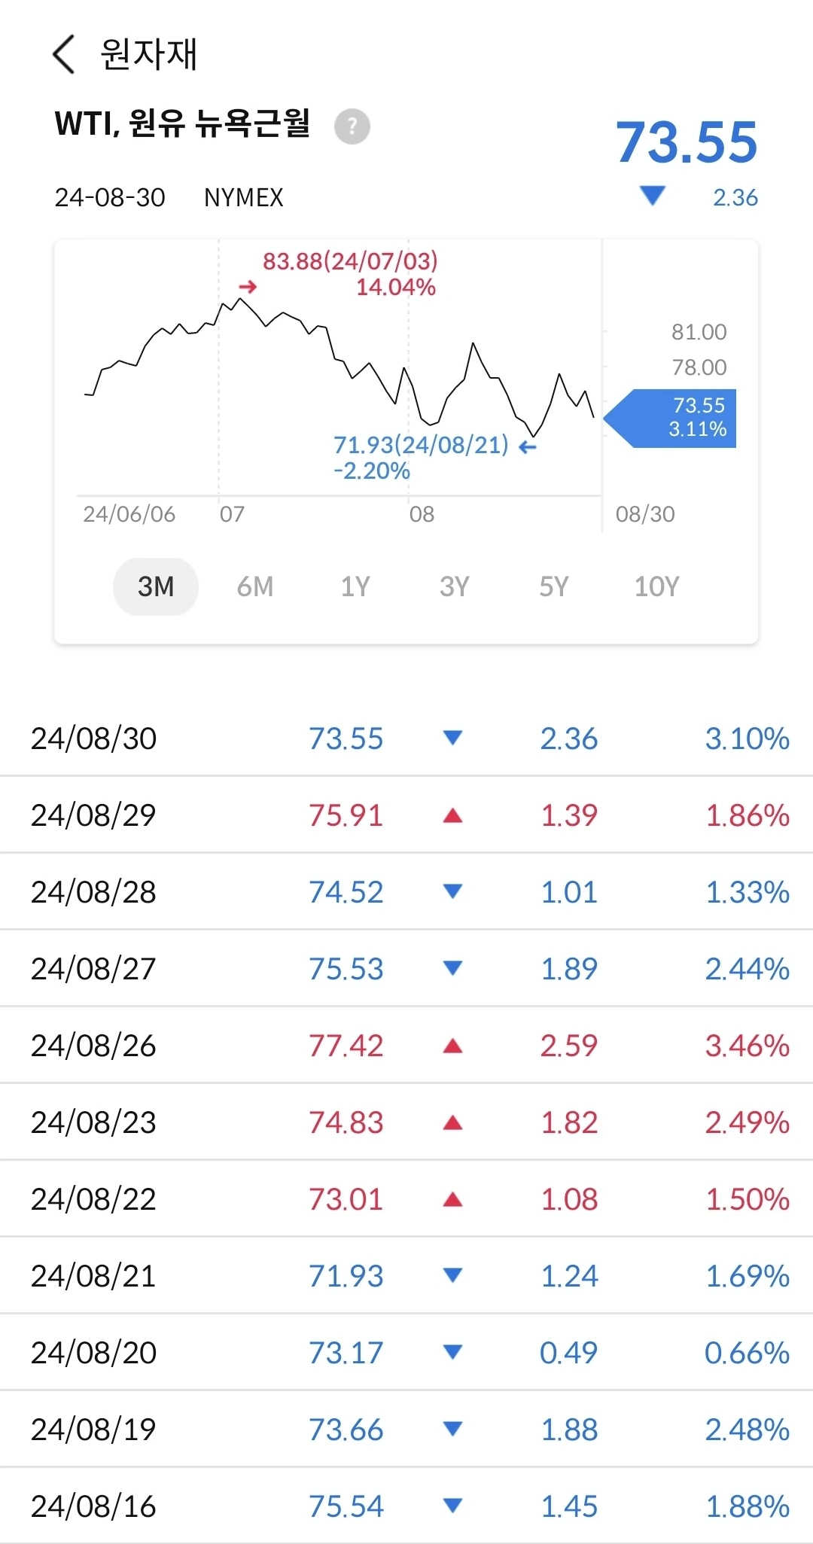The image size is (813, 1544).
Task: Tap the back arrow next to 원자재
Action: click(64, 54)
